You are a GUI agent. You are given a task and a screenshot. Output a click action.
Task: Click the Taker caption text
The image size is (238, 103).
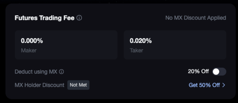(x=136, y=50)
